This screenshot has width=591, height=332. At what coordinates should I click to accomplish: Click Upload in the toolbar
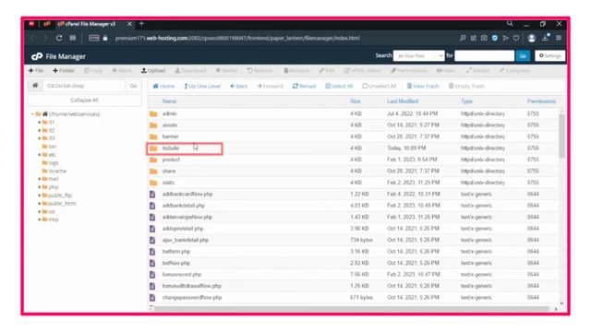tap(153, 70)
